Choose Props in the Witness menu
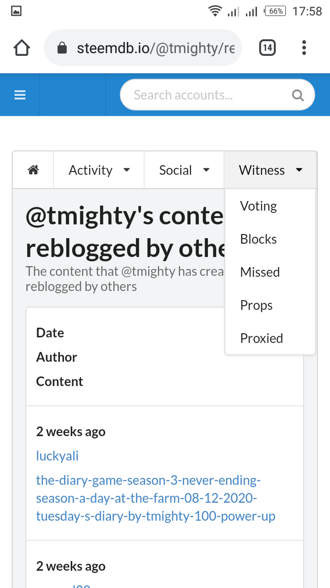The width and height of the screenshot is (330, 588). [256, 305]
